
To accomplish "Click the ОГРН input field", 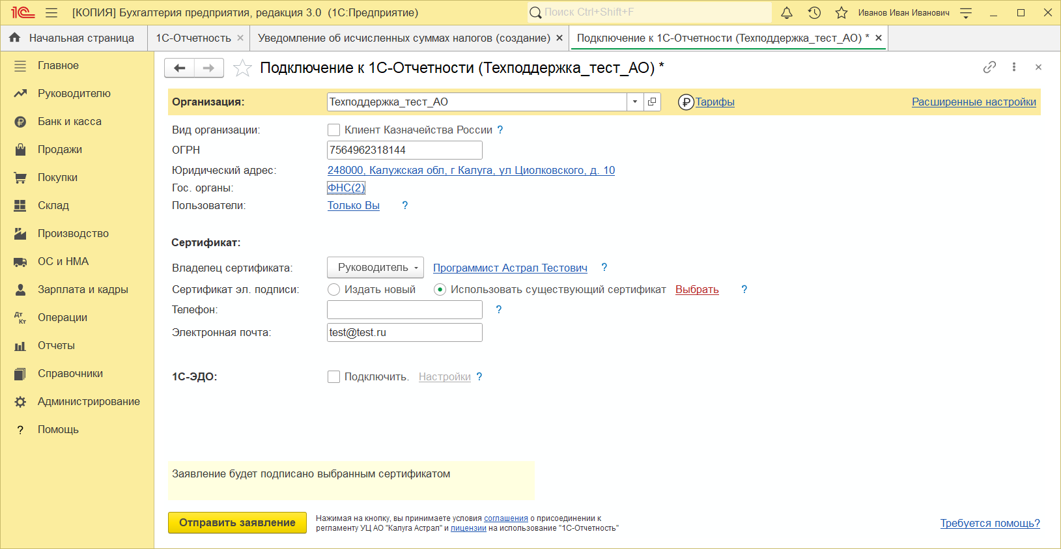I will coord(404,150).
